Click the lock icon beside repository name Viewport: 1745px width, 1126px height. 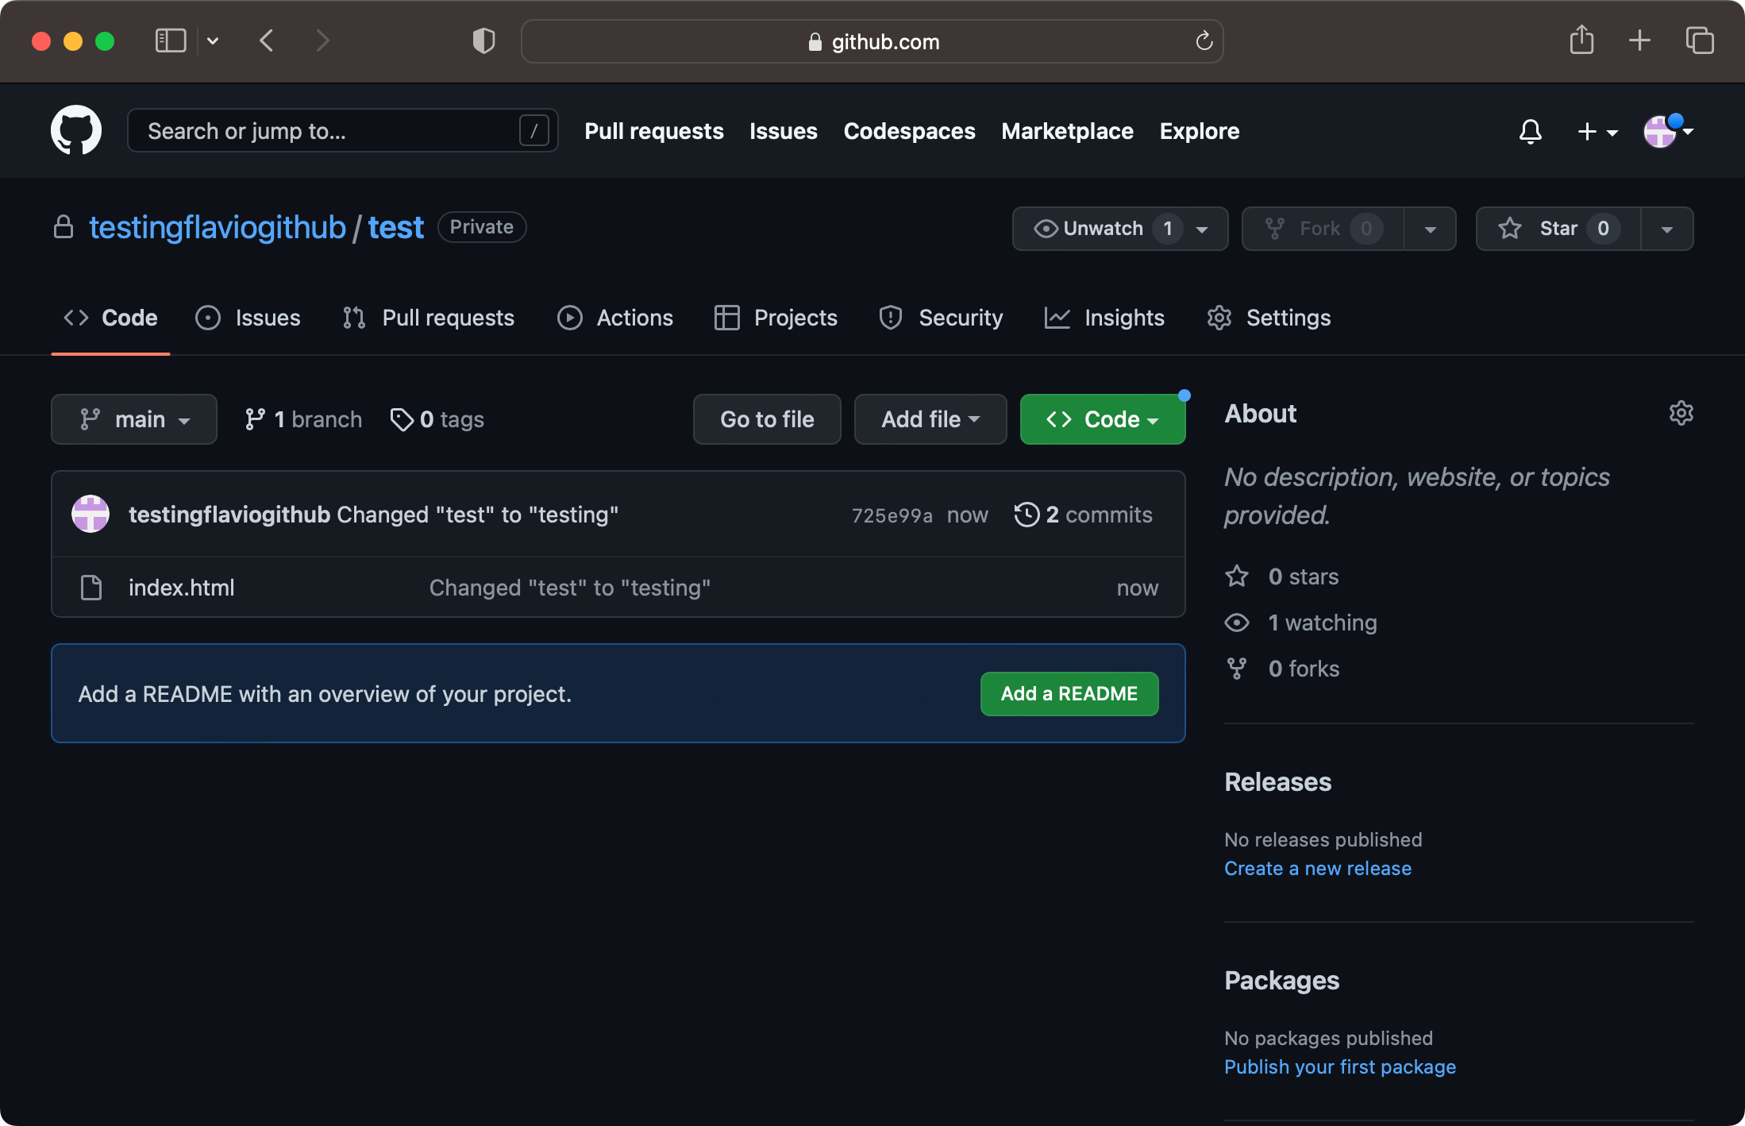point(63,227)
